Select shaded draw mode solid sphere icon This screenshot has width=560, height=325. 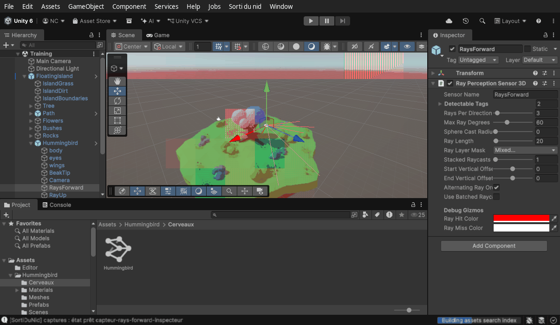pos(296,46)
